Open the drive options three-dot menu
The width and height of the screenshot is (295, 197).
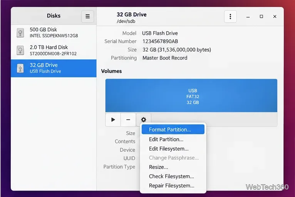230,17
